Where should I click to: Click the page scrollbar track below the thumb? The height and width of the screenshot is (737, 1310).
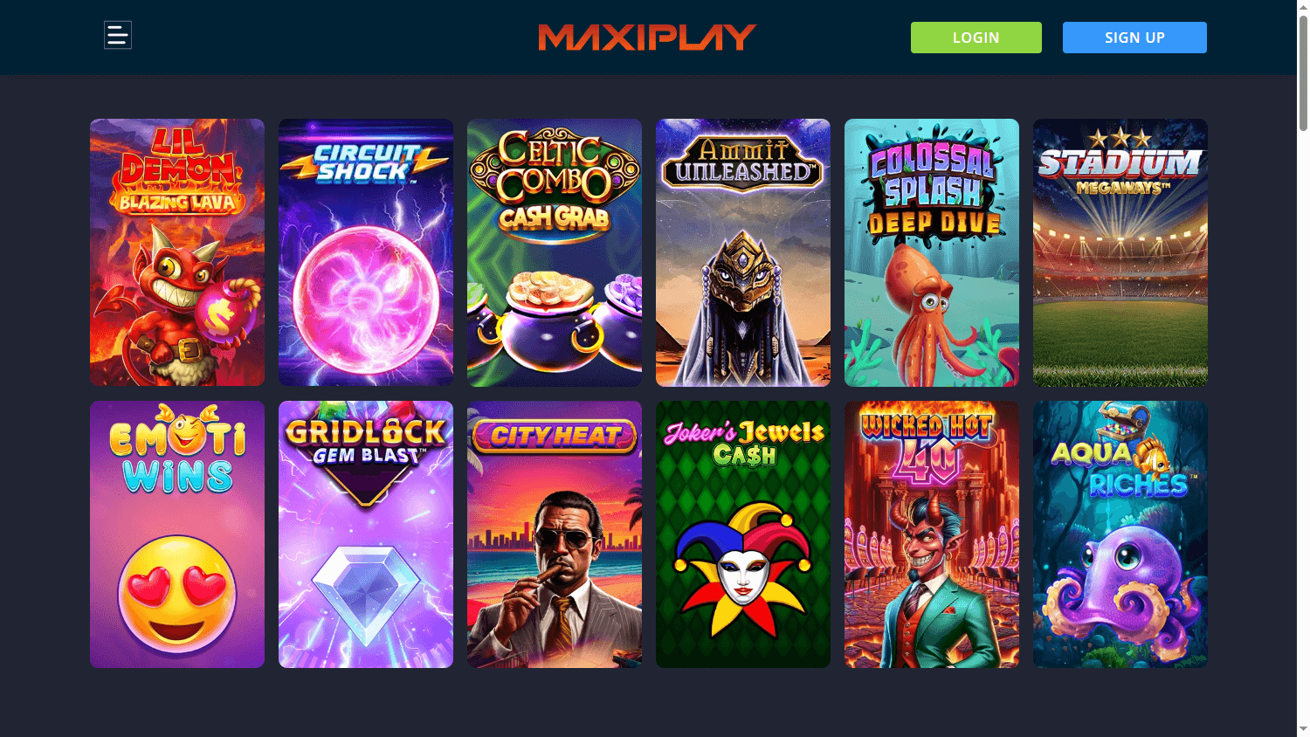point(1303,426)
